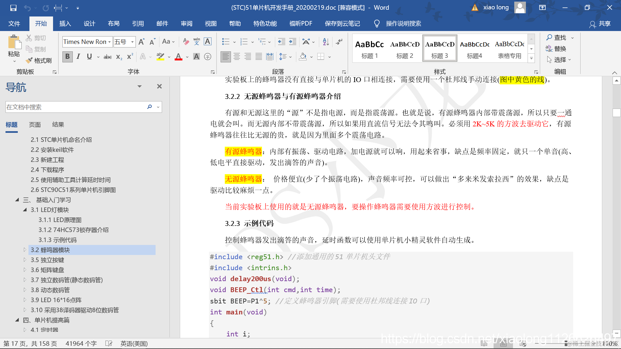This screenshot has width=621, height=349.
Task: Open the 插入 ribbon tab
Action: coord(65,24)
